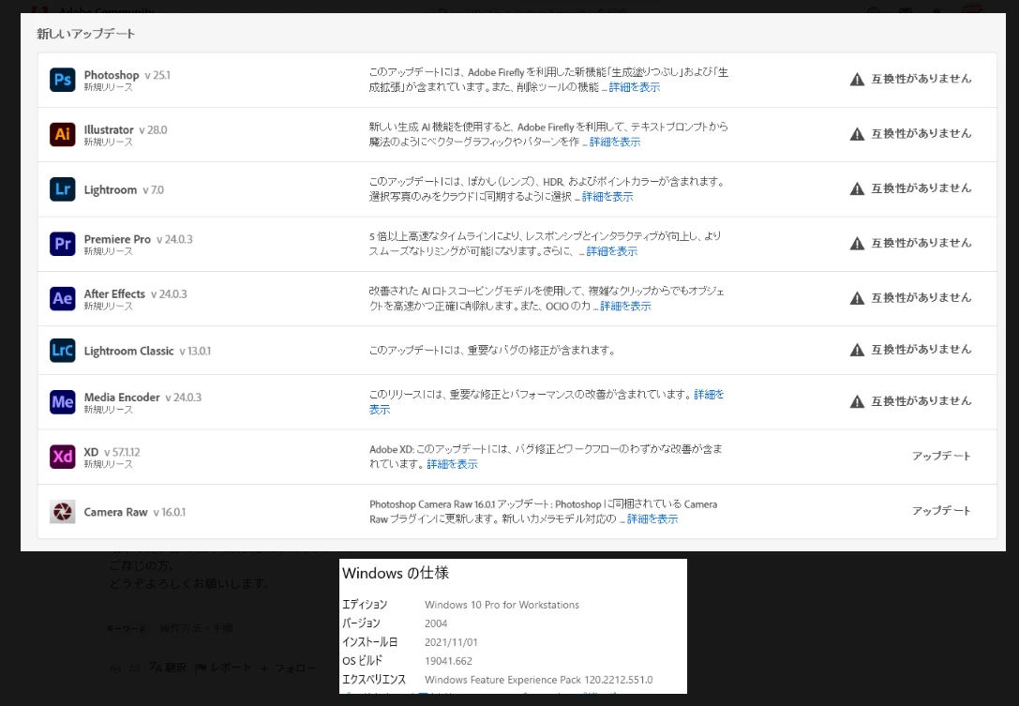Update XD with the アップデート button
This screenshot has height=706, width=1019.
pos(941,456)
